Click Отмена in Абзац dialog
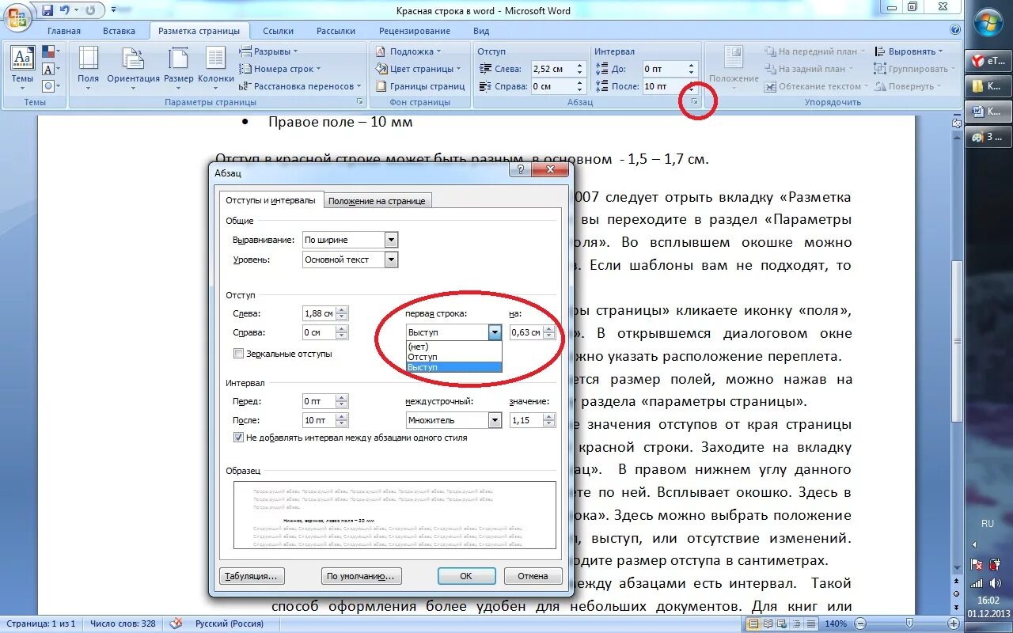 pos(533,576)
